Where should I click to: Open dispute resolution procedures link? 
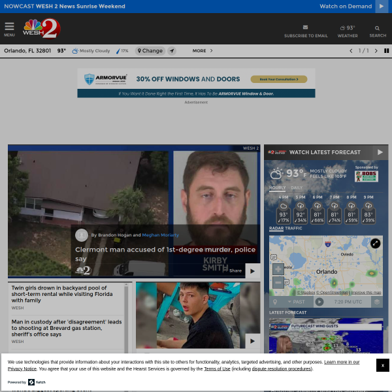(x=282, y=368)
